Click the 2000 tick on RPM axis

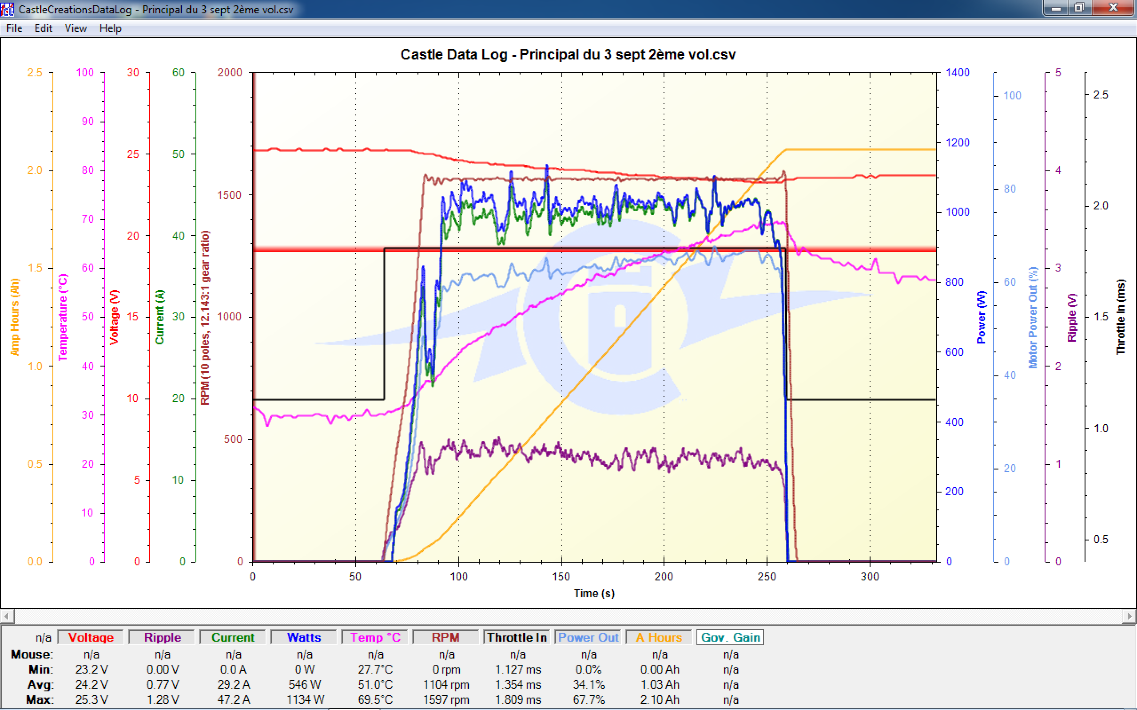coord(230,72)
